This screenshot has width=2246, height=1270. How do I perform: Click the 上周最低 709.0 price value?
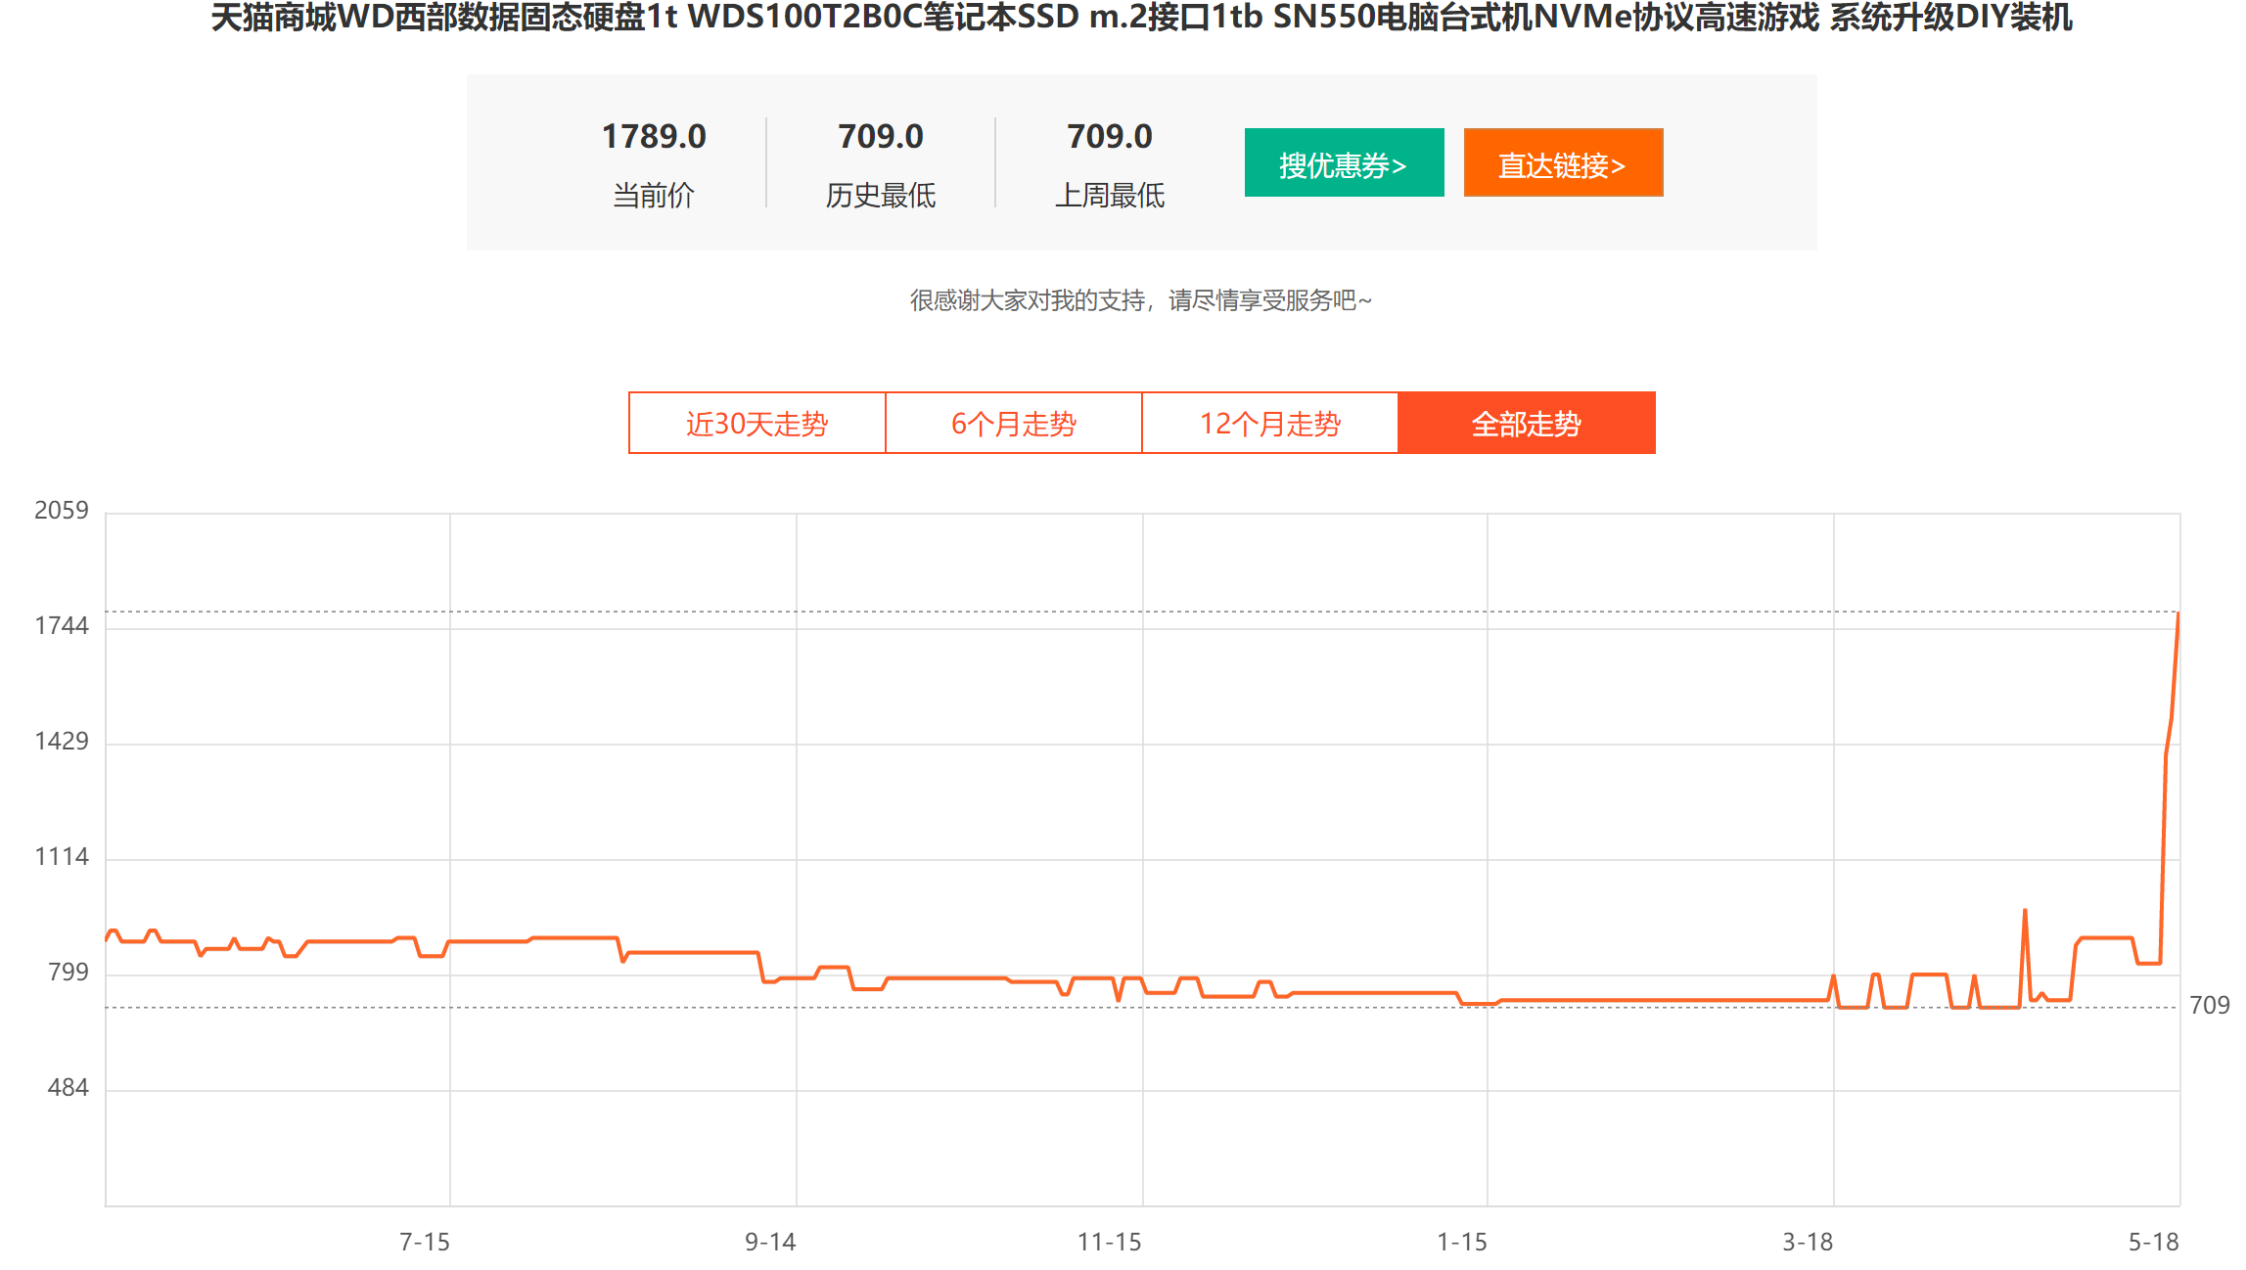(x=1109, y=137)
